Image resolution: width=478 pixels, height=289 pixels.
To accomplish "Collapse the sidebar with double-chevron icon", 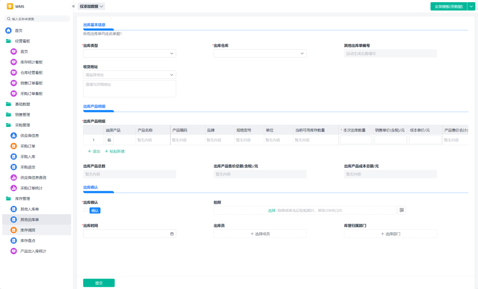I will (x=73, y=6).
